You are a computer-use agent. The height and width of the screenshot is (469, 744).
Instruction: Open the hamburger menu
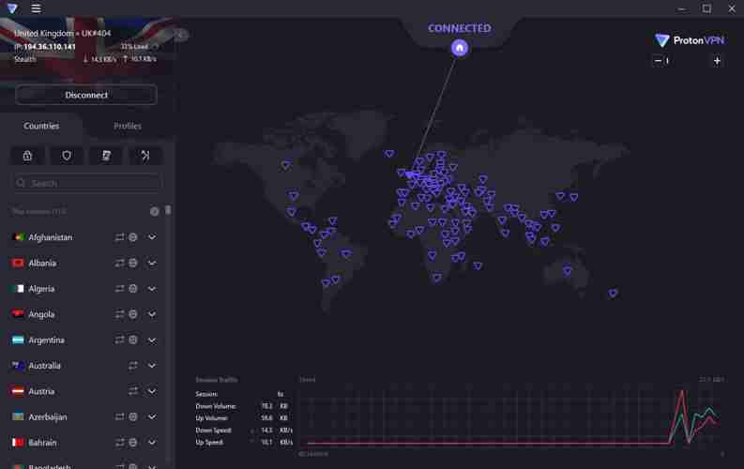click(36, 8)
